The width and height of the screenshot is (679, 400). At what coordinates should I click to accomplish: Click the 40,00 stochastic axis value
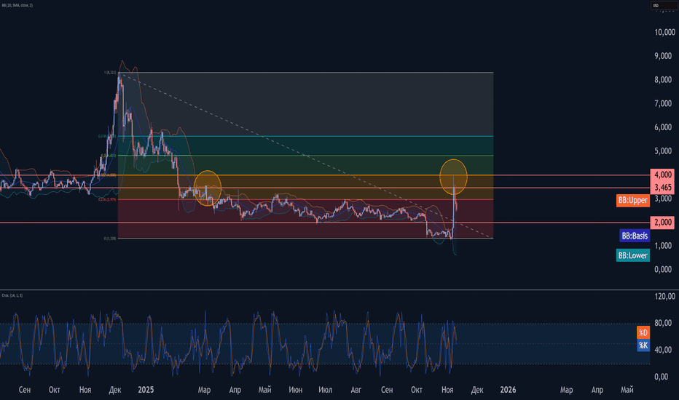click(663, 350)
